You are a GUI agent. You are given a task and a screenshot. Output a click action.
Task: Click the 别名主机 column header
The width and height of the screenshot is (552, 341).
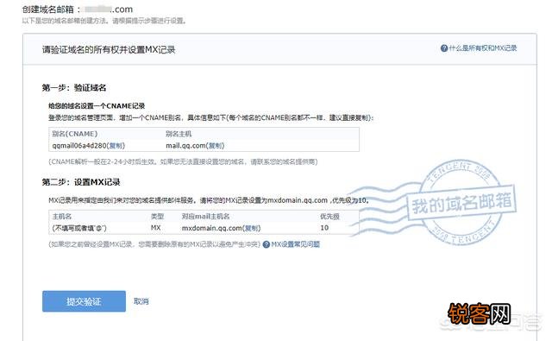click(179, 134)
